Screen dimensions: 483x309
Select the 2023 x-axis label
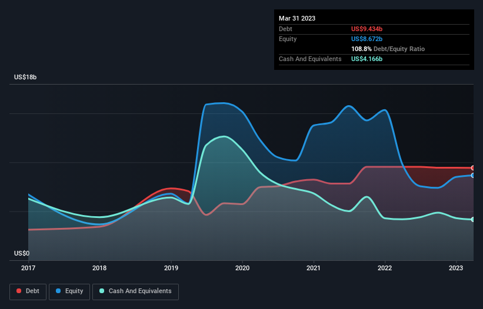coord(456,268)
